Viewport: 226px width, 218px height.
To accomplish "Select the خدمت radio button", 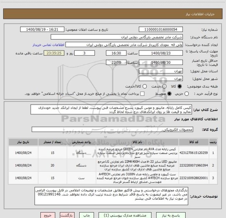I will click(x=164, y=86).
